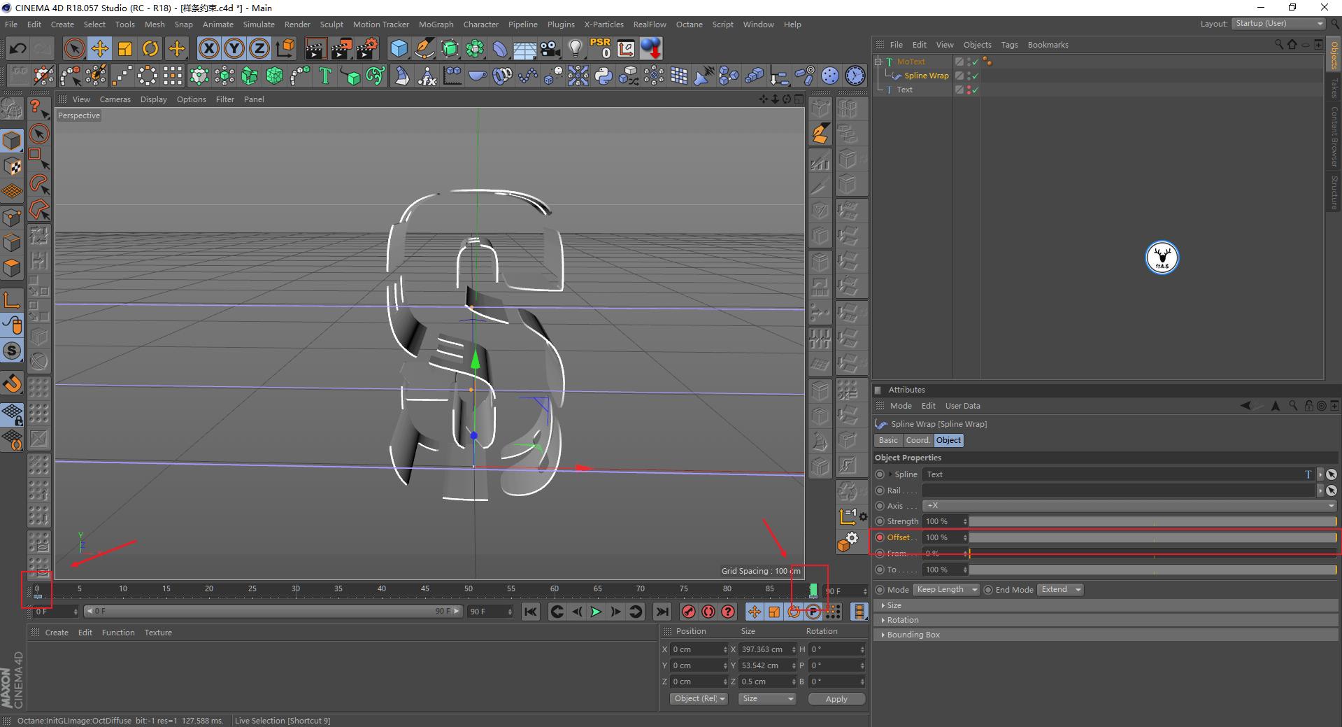This screenshot has width=1342, height=727.
Task: Open the MoGraph menu
Action: (435, 24)
